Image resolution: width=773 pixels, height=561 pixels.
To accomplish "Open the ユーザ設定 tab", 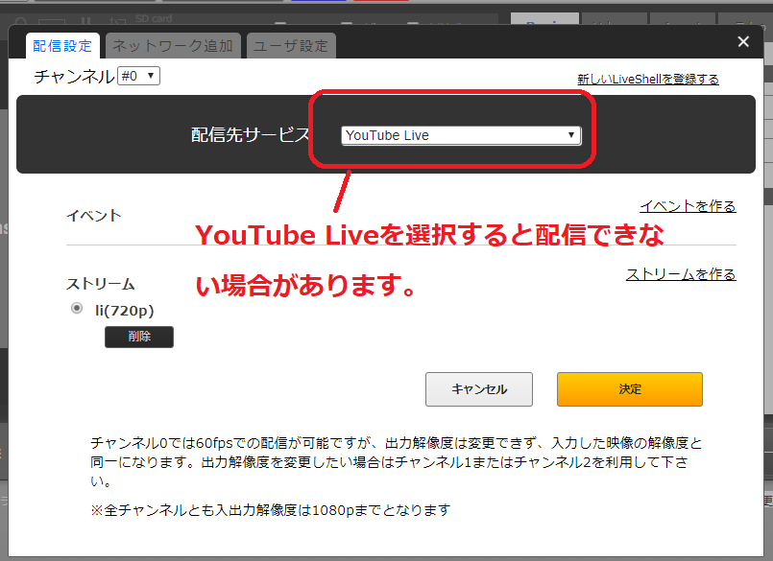I will click(291, 45).
